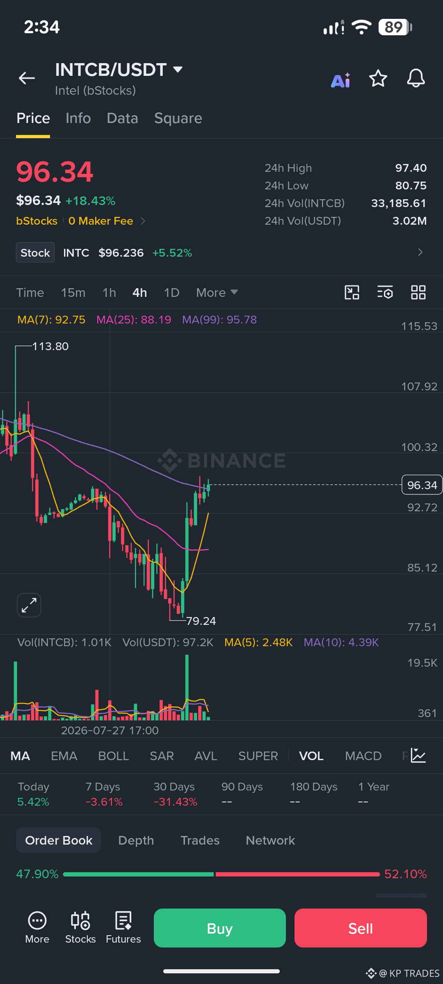Switch to the Price tab
This screenshot has height=984, width=443.
click(x=33, y=118)
